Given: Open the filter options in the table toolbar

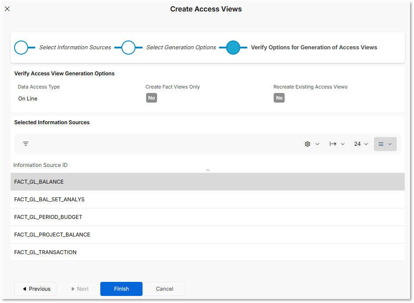Looking at the screenshot, I should pyautogui.click(x=26, y=144).
